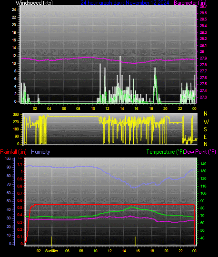Click the sunset marker near hour 16

pyautogui.click(x=135, y=241)
